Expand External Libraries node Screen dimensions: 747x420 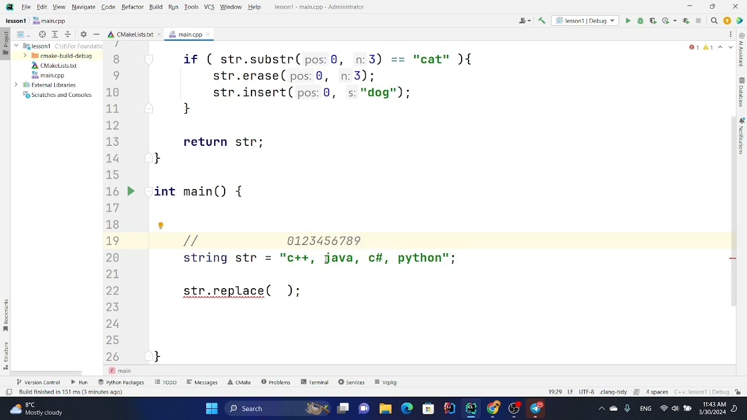16,85
